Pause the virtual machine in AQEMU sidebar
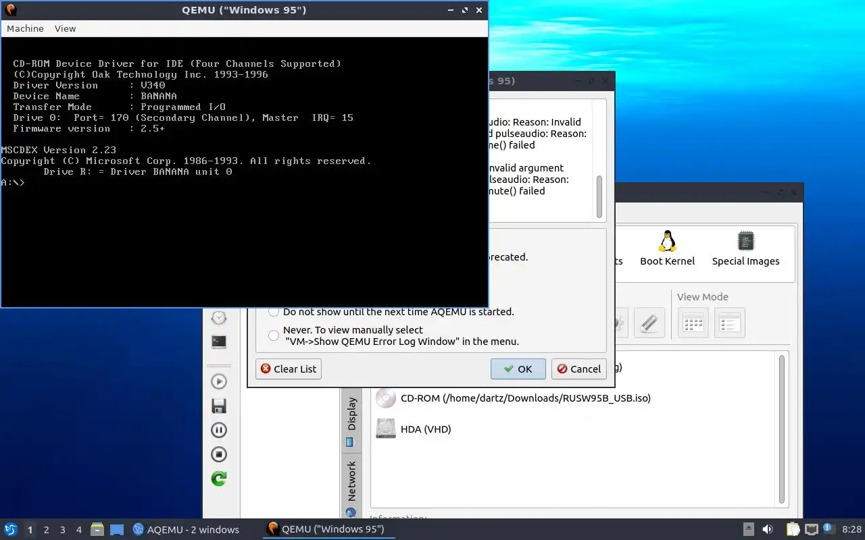 point(219,430)
